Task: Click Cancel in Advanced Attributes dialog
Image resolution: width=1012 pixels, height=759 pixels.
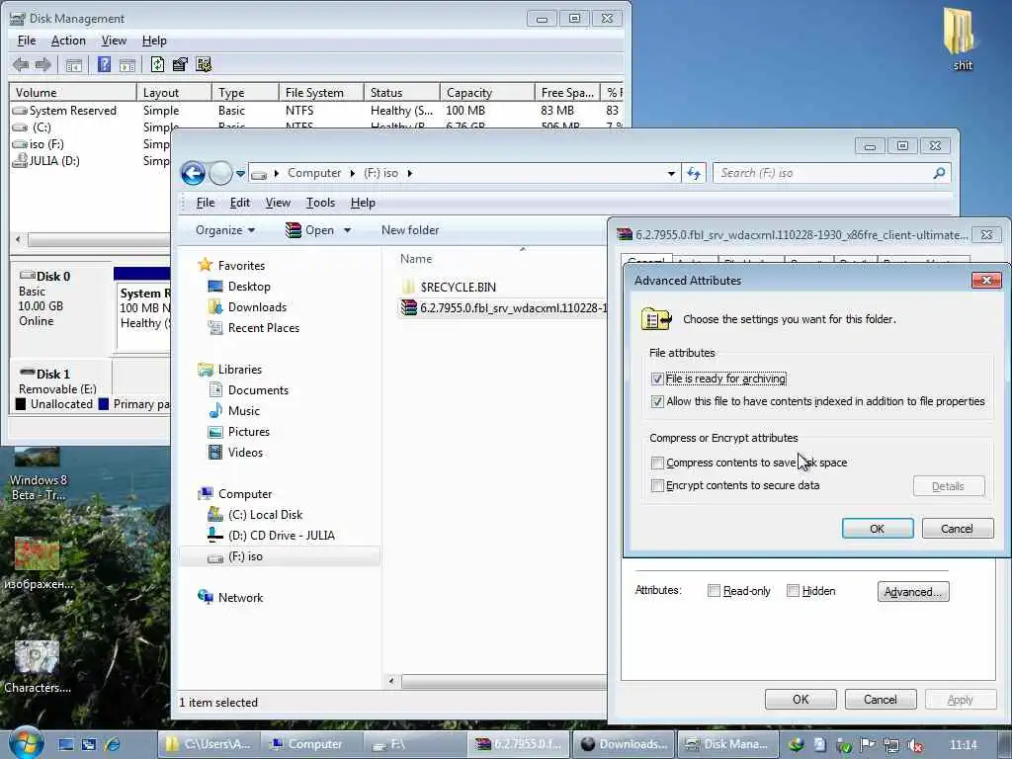Action: 957,529
